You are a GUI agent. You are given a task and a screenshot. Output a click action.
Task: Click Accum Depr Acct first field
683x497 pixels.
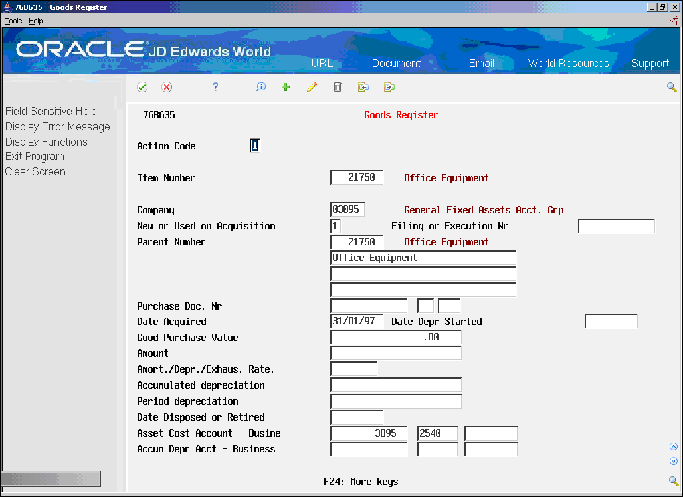369,449
